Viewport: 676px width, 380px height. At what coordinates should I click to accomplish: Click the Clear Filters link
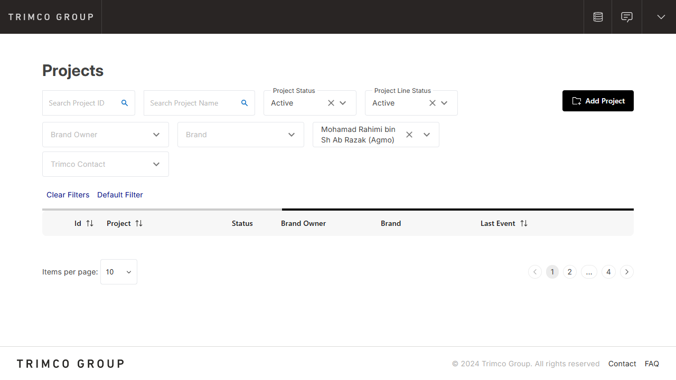tap(68, 195)
